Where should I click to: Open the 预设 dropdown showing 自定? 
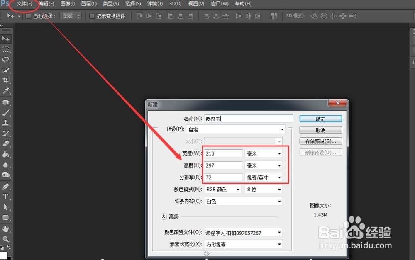pyautogui.click(x=236, y=129)
